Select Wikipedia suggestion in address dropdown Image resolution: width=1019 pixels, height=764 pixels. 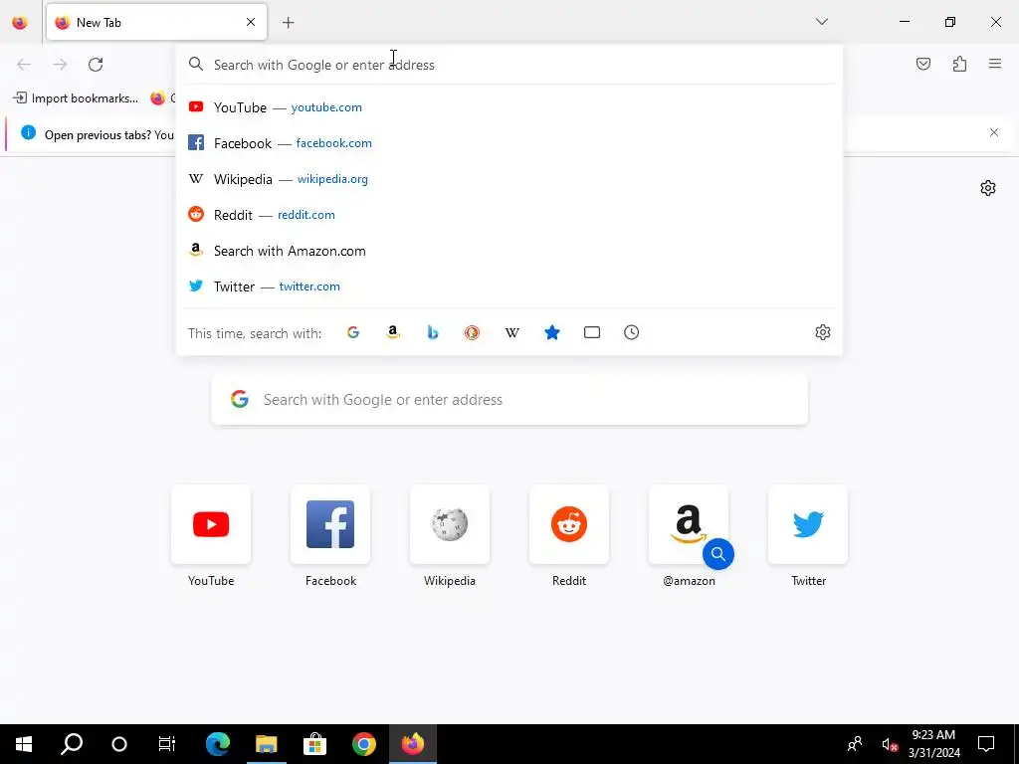pyautogui.click(x=509, y=179)
